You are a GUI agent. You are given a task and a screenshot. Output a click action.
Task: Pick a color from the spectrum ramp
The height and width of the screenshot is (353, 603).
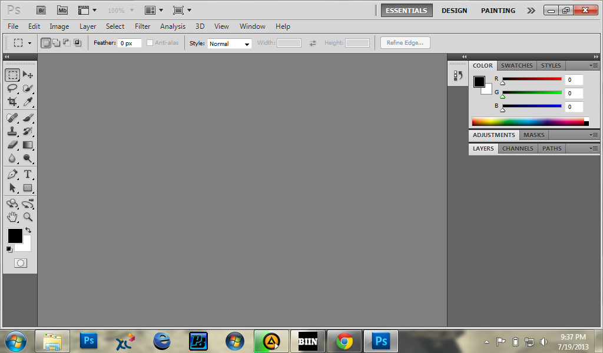coord(530,122)
